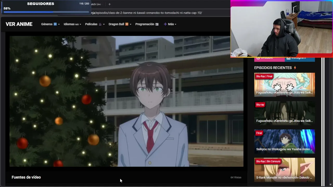
Task: Open a new browser tab with the plus button
Action: [110, 4]
